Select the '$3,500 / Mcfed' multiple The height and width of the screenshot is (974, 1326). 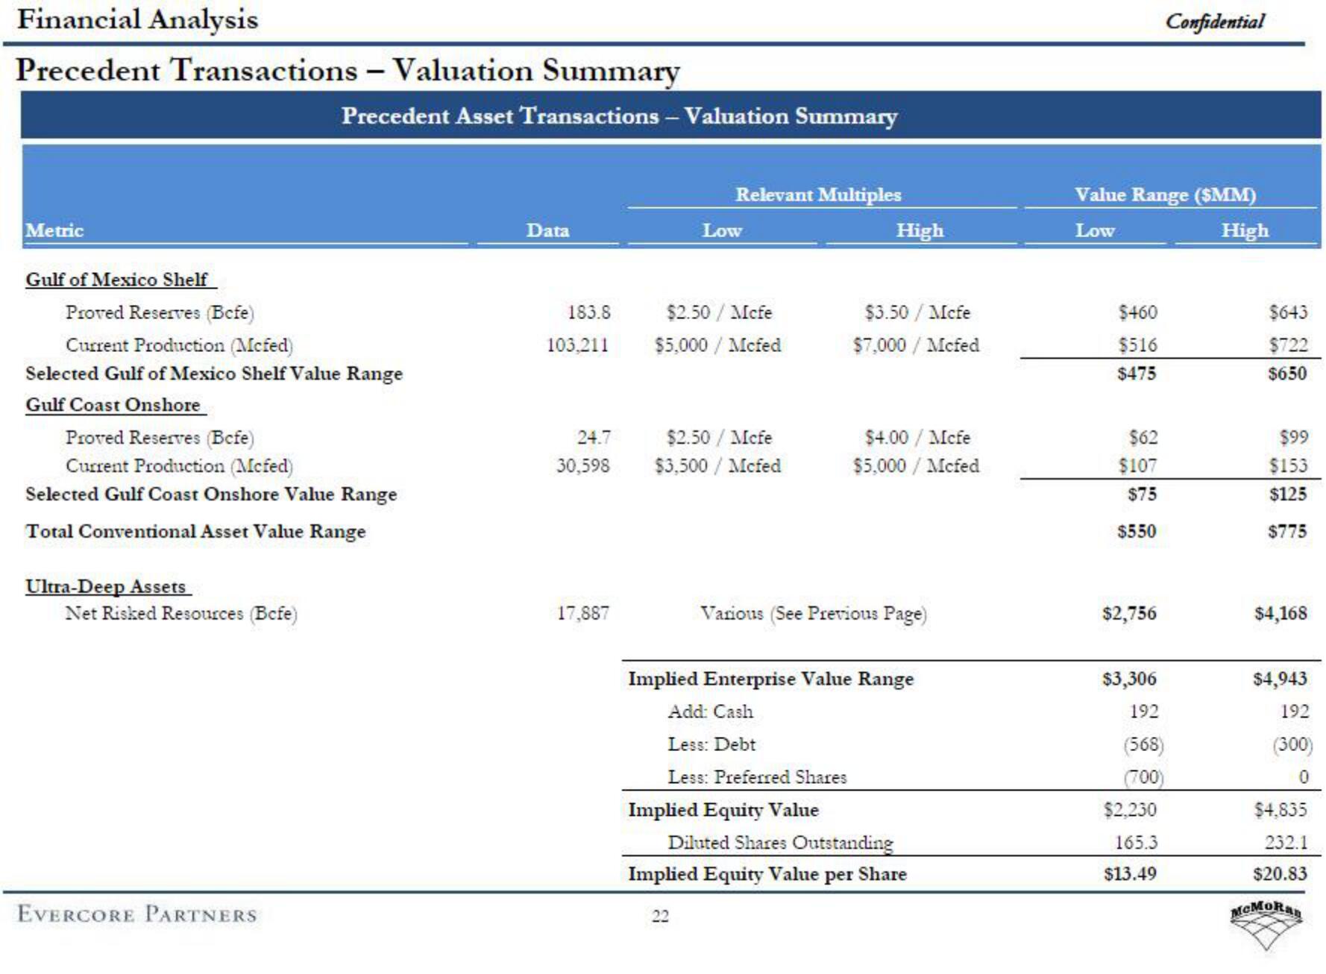717,466
